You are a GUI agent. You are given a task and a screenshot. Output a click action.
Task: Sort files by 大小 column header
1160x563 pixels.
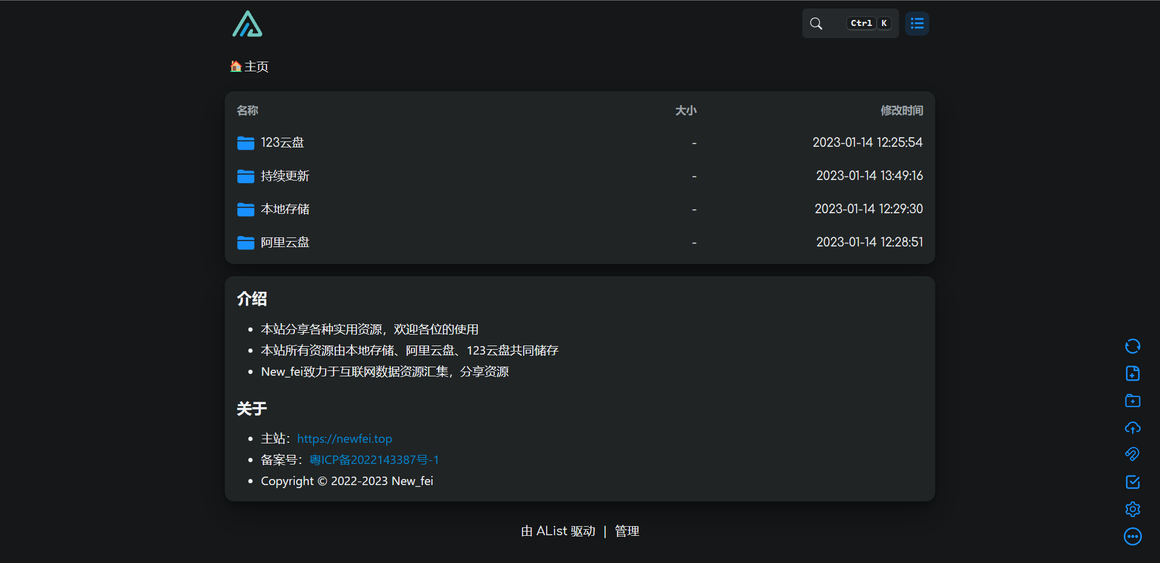[x=685, y=111]
